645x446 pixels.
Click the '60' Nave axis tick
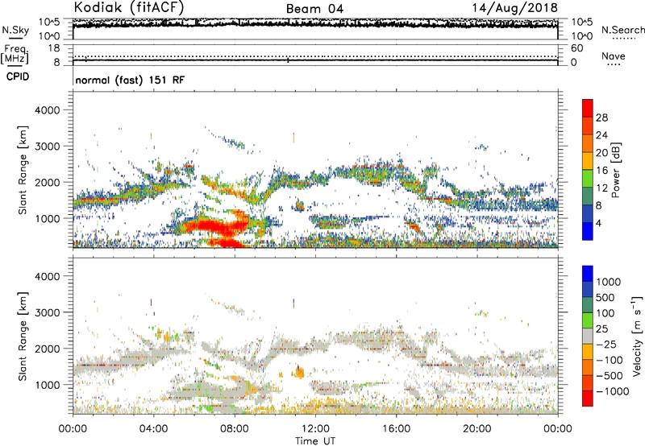[576, 48]
